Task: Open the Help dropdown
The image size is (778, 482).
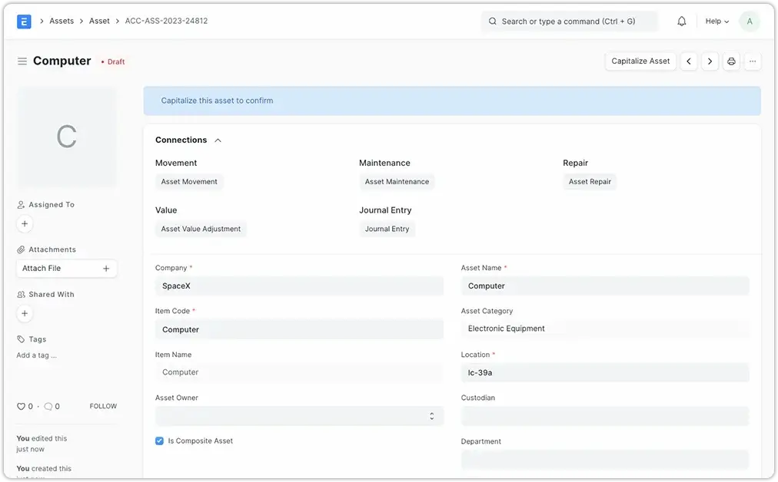Action: (716, 21)
